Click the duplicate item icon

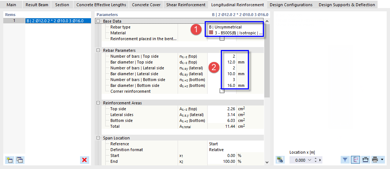click(20, 160)
